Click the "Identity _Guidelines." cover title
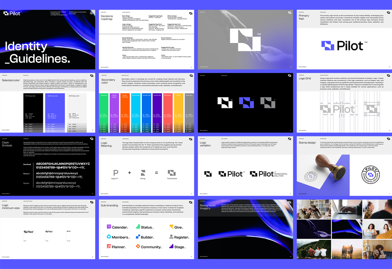 pyautogui.click(x=38, y=52)
